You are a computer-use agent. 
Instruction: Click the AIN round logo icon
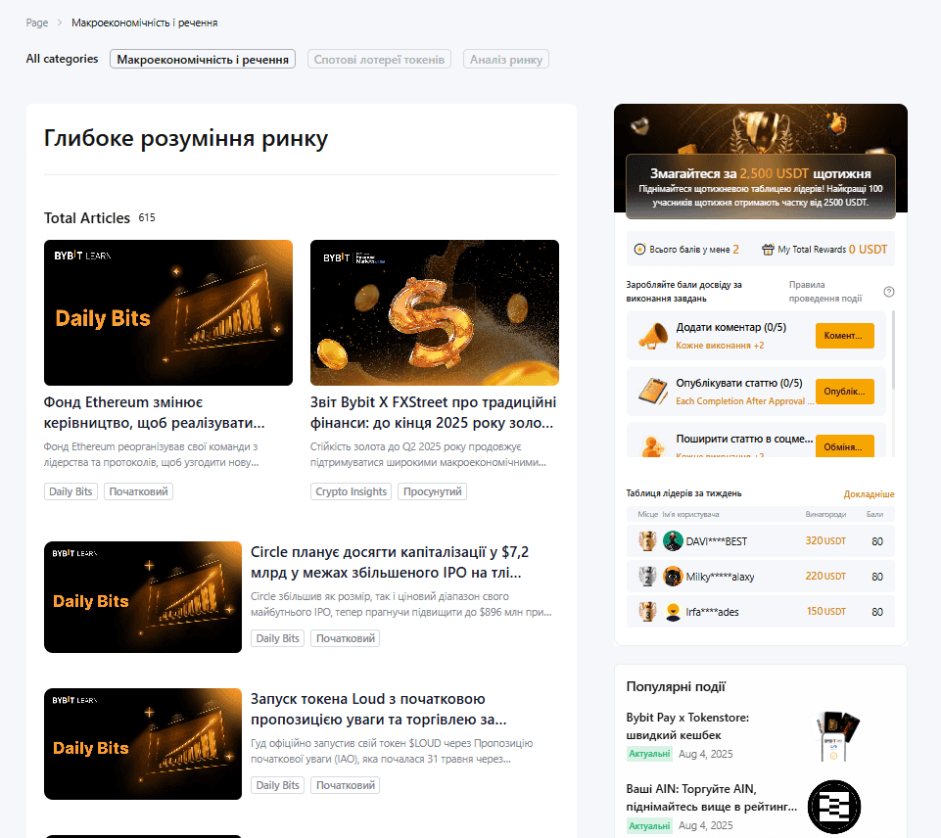click(834, 807)
